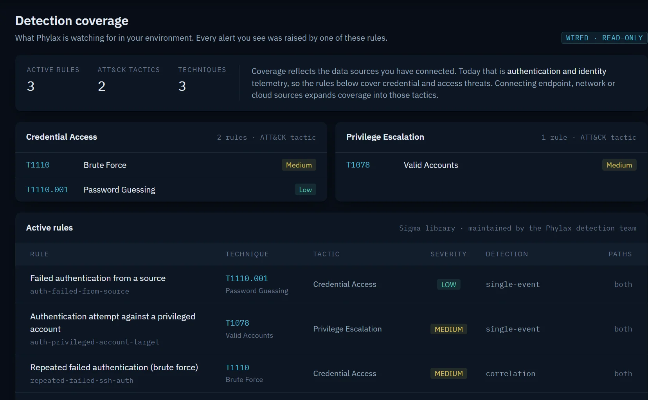Open T1110 link in Credential Access card
Image resolution: width=648 pixels, height=400 pixels.
point(38,165)
